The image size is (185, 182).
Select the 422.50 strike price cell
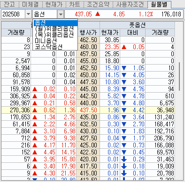click(88, 152)
